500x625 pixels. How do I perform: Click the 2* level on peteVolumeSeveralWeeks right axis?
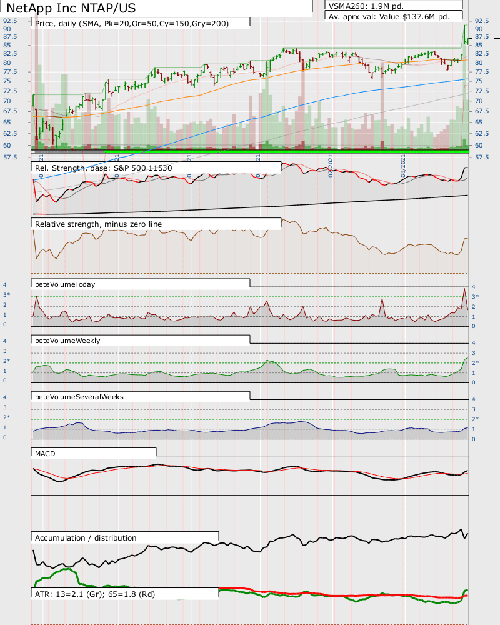[x=475, y=419]
